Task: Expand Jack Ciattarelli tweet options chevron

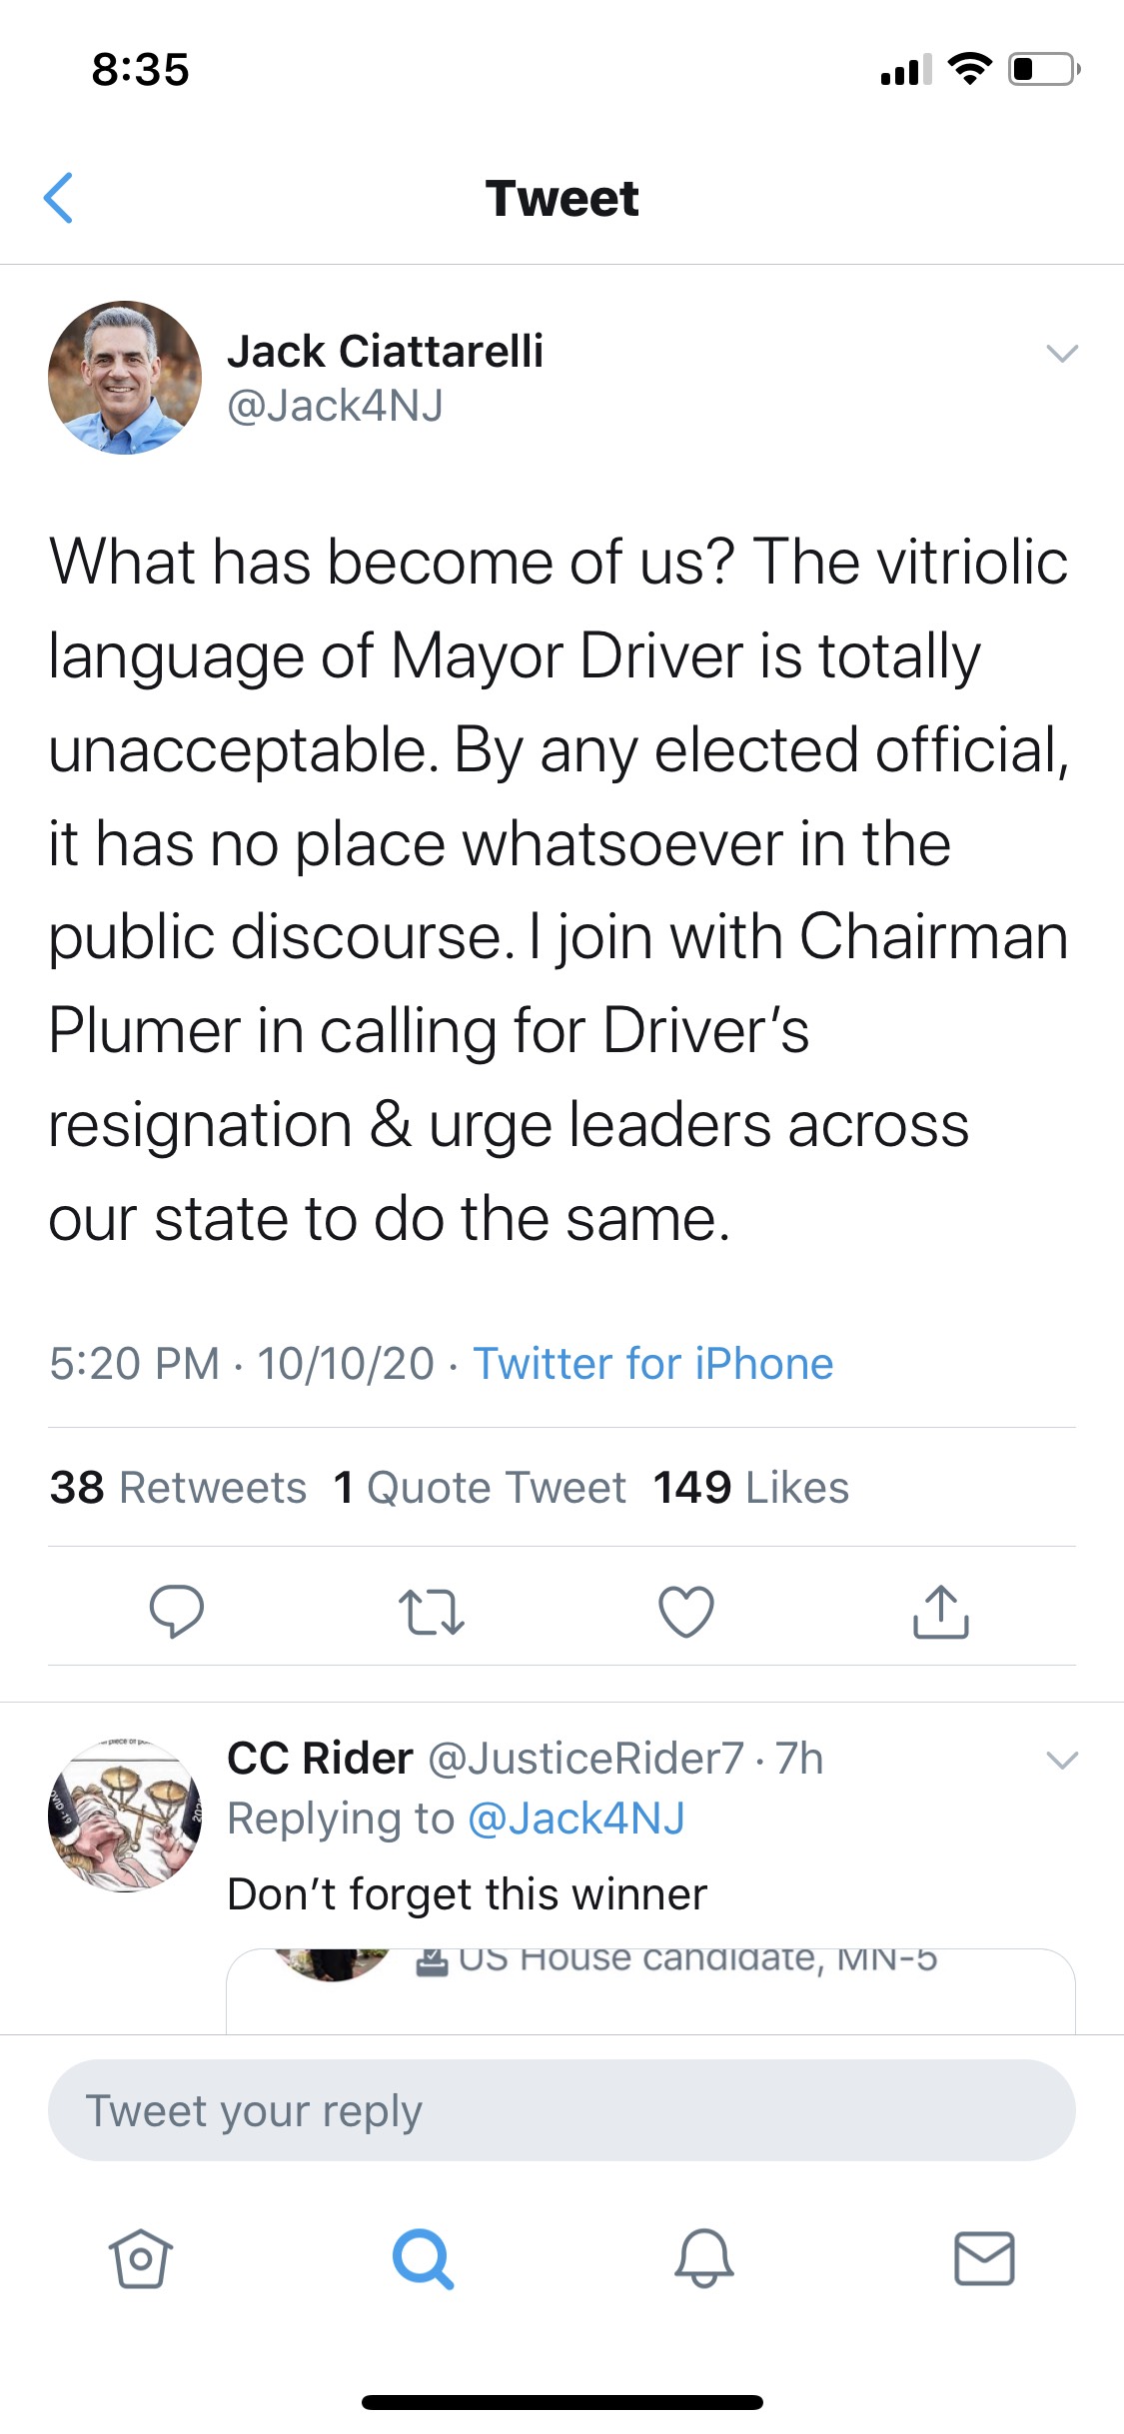Action: [x=1061, y=353]
